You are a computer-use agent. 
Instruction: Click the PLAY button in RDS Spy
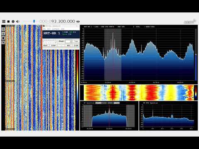(46, 46)
